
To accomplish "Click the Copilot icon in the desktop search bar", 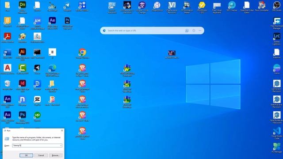I will (x=187, y=30).
